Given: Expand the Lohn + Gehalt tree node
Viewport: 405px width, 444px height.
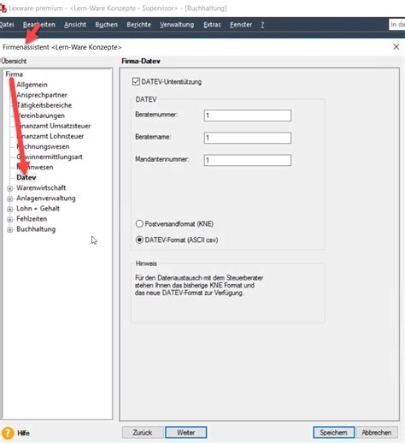Looking at the screenshot, I should (9, 209).
